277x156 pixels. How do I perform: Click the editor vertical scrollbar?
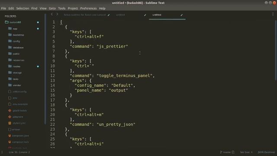click(x=276, y=50)
